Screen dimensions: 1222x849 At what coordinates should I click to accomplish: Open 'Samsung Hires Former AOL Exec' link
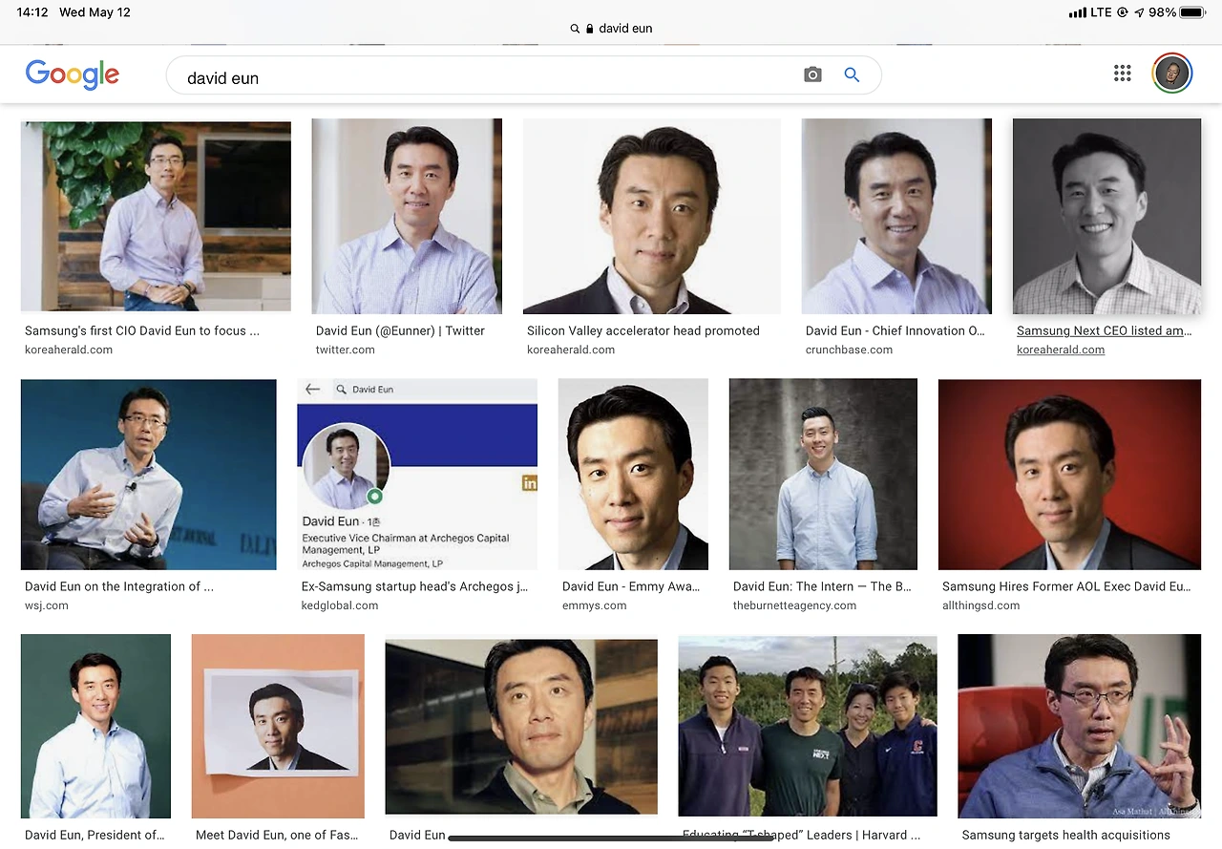point(1068,587)
